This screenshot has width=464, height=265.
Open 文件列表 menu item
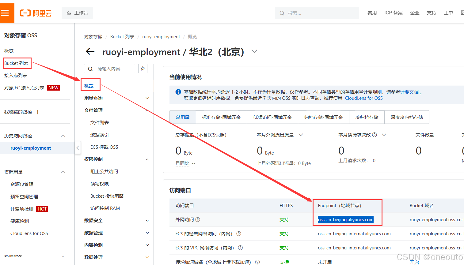tap(100, 122)
